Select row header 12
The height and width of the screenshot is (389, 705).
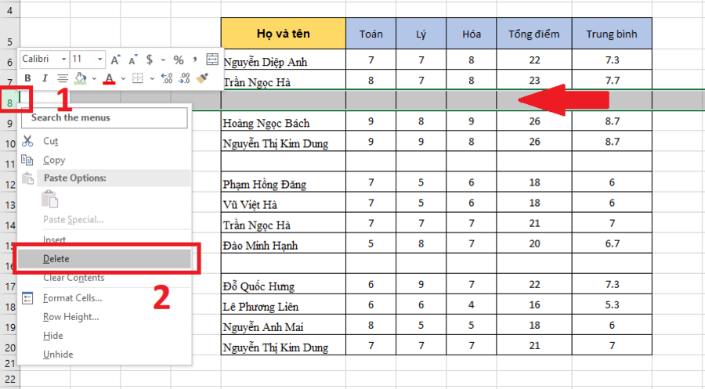click(9, 185)
